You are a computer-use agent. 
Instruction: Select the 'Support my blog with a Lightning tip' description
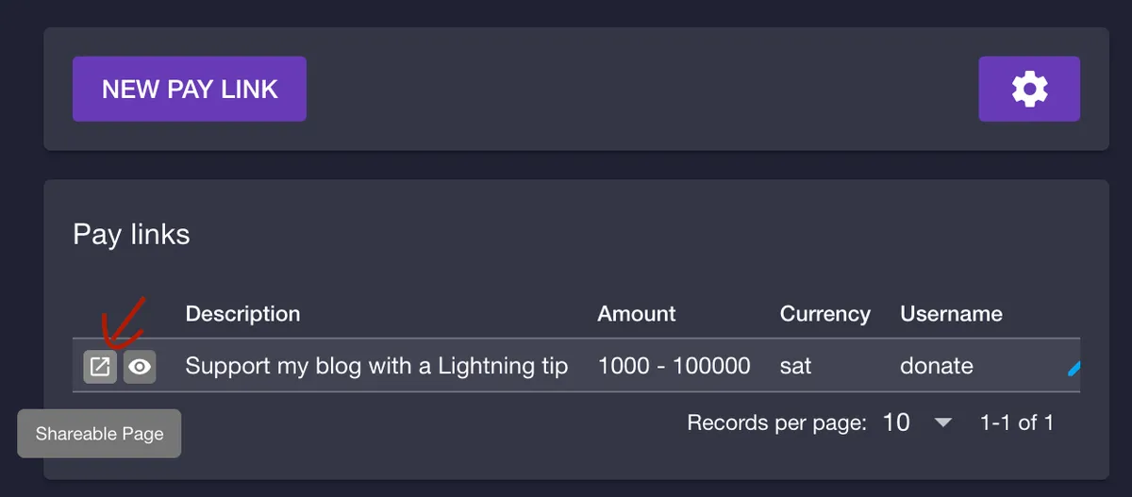376,366
